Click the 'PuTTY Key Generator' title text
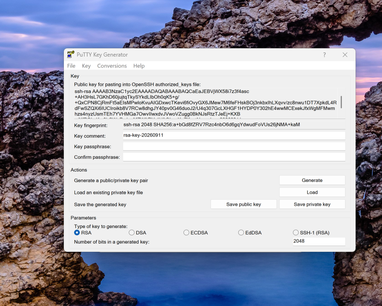The width and height of the screenshot is (382, 306). (x=102, y=55)
